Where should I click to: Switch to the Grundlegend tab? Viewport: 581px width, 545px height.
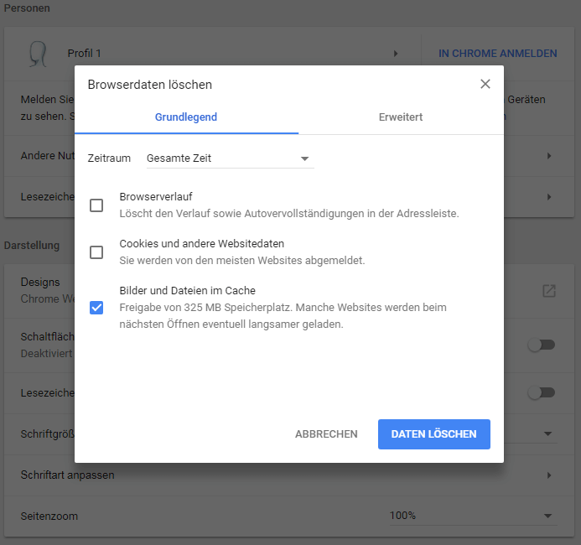coord(186,117)
